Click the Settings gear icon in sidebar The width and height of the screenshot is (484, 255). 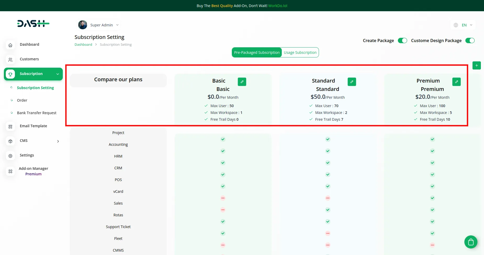(10, 156)
